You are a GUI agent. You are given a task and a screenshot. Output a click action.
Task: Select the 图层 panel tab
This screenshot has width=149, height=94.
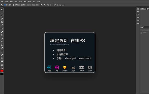[x=142, y=27]
